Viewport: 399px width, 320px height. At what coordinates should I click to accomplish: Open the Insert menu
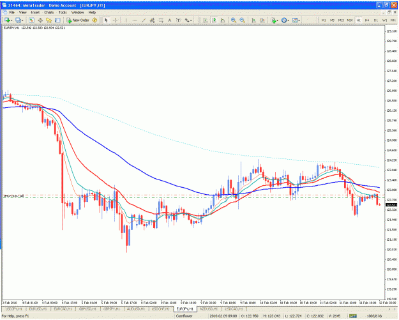pyautogui.click(x=35, y=12)
